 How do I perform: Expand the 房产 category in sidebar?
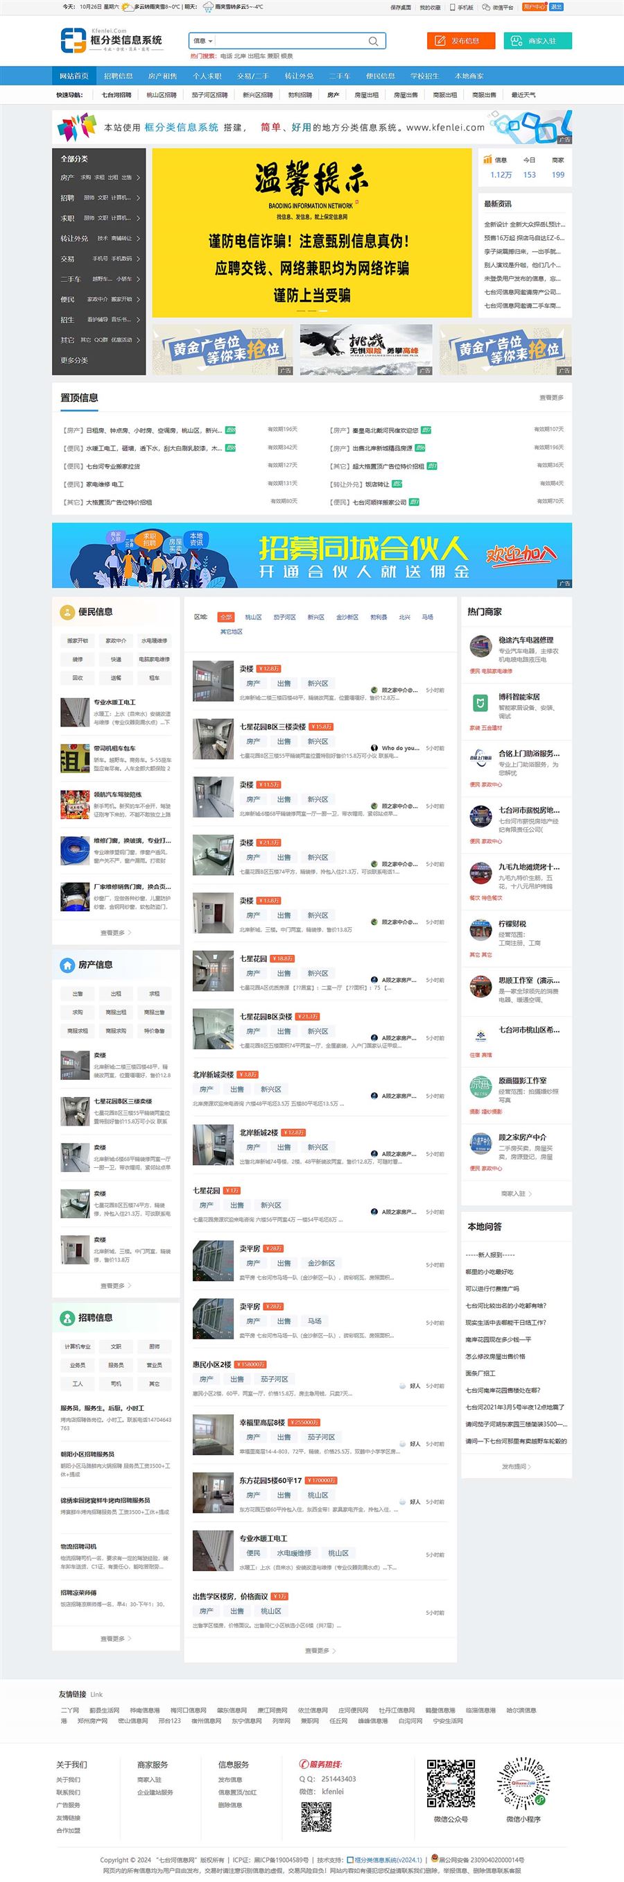click(x=99, y=178)
